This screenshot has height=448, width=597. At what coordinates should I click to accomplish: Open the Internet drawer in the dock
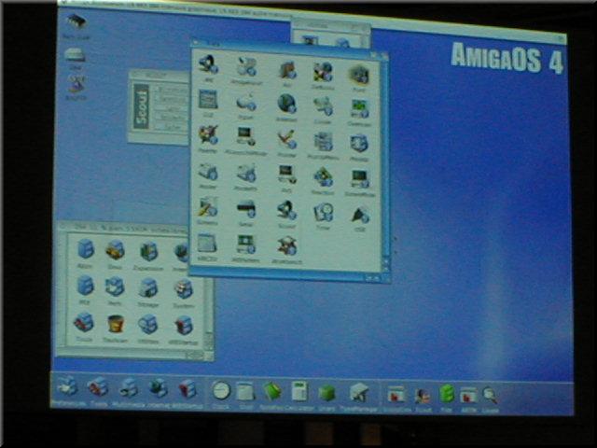[159, 388]
